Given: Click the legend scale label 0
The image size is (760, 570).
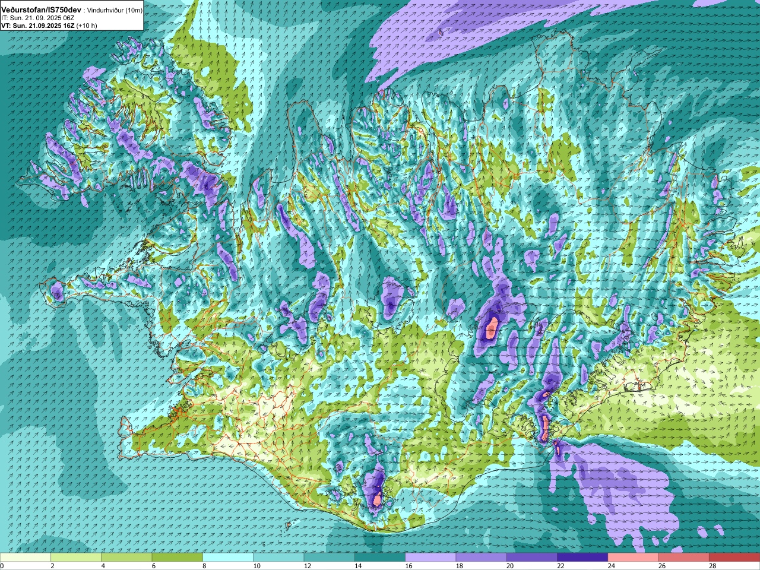Looking at the screenshot, I should 2,566.
